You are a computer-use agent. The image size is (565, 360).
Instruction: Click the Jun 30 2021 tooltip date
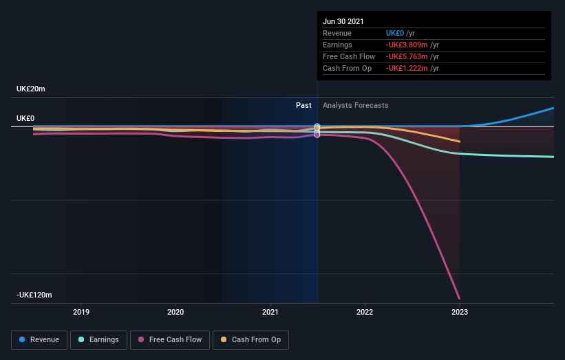[343, 21]
